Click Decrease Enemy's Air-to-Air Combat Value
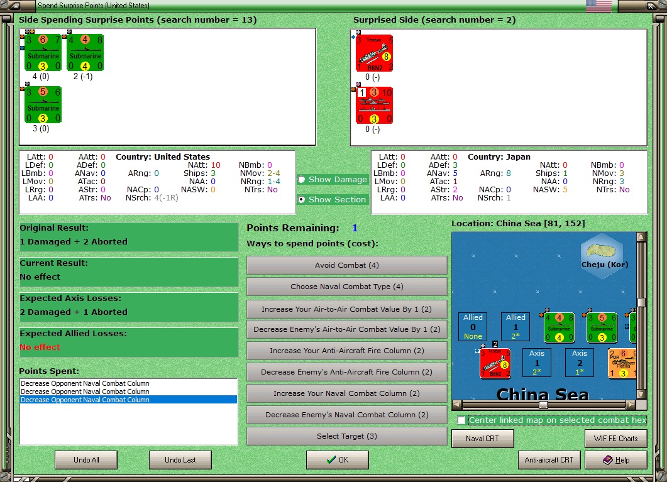 coord(346,329)
